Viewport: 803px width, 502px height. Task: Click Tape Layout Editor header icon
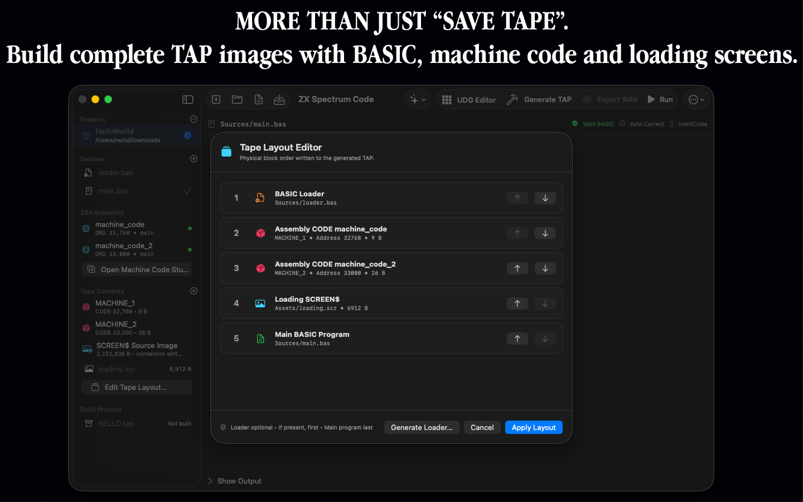tap(226, 152)
